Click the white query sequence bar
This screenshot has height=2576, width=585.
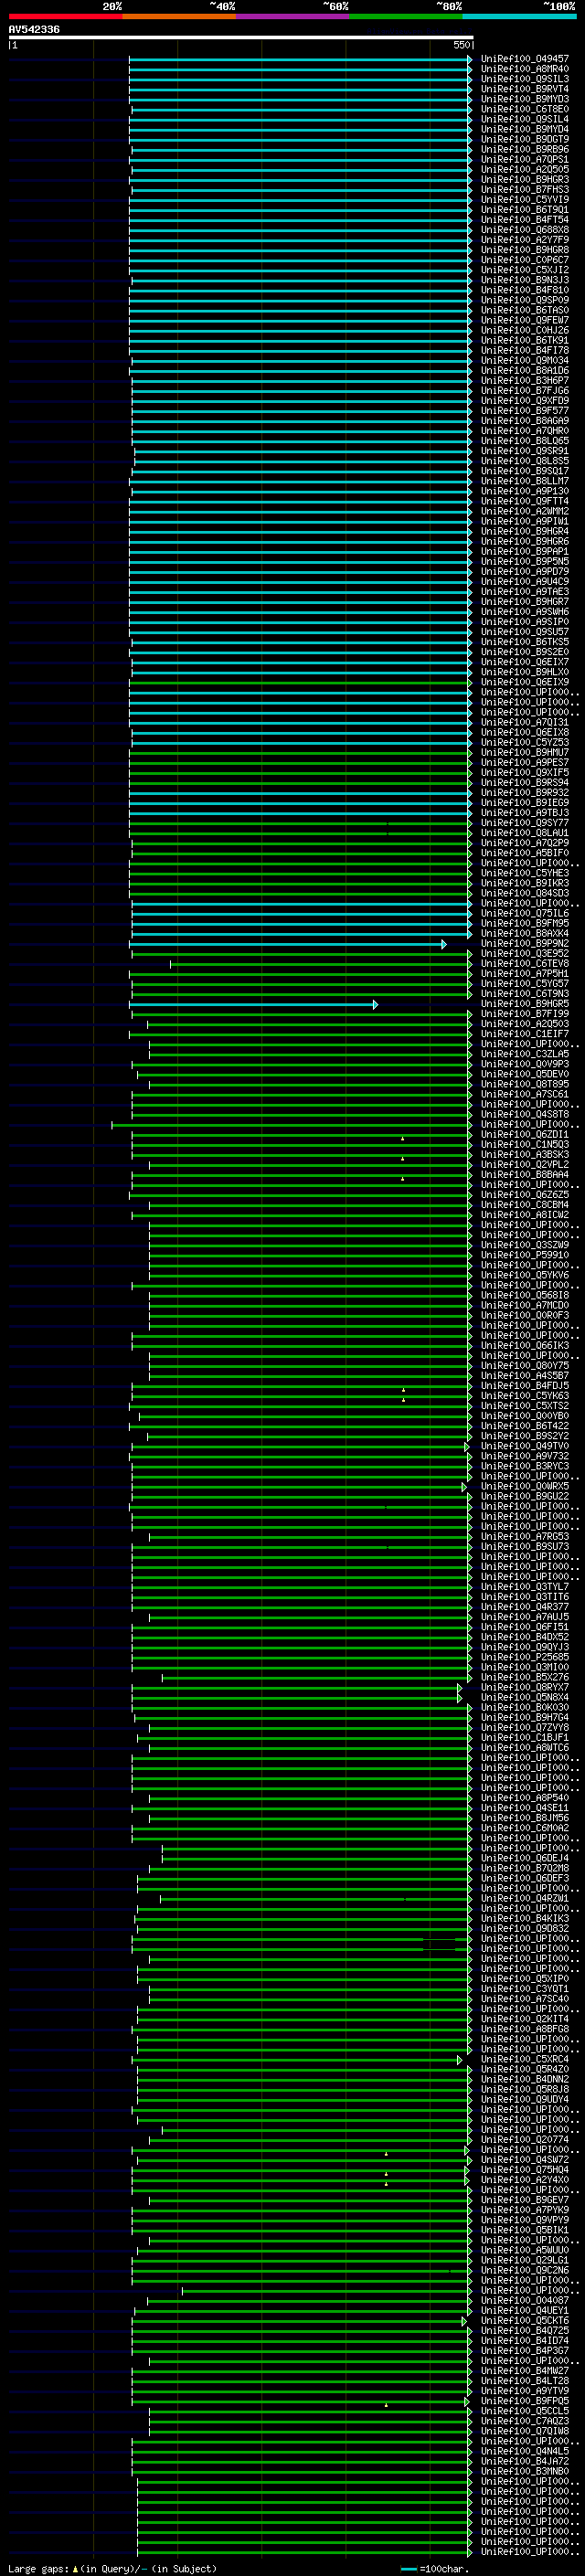(241, 38)
